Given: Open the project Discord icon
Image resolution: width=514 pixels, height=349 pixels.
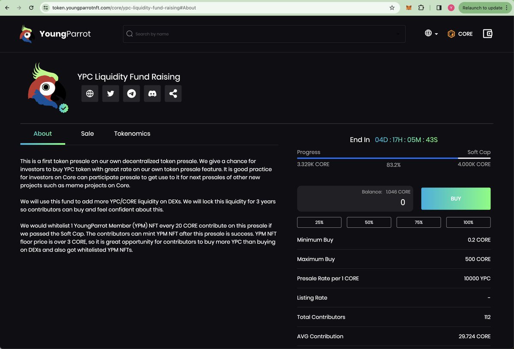Looking at the screenshot, I should click(x=152, y=93).
